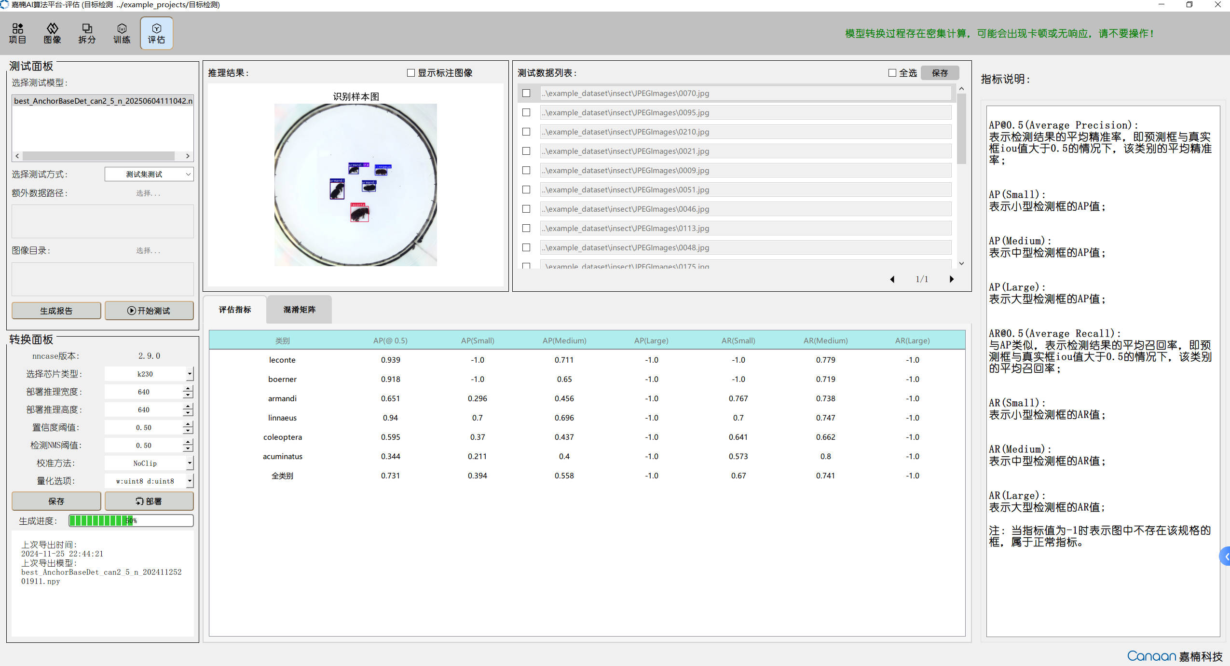
Task: Open the 选择测试方式 dropdown
Action: point(149,174)
